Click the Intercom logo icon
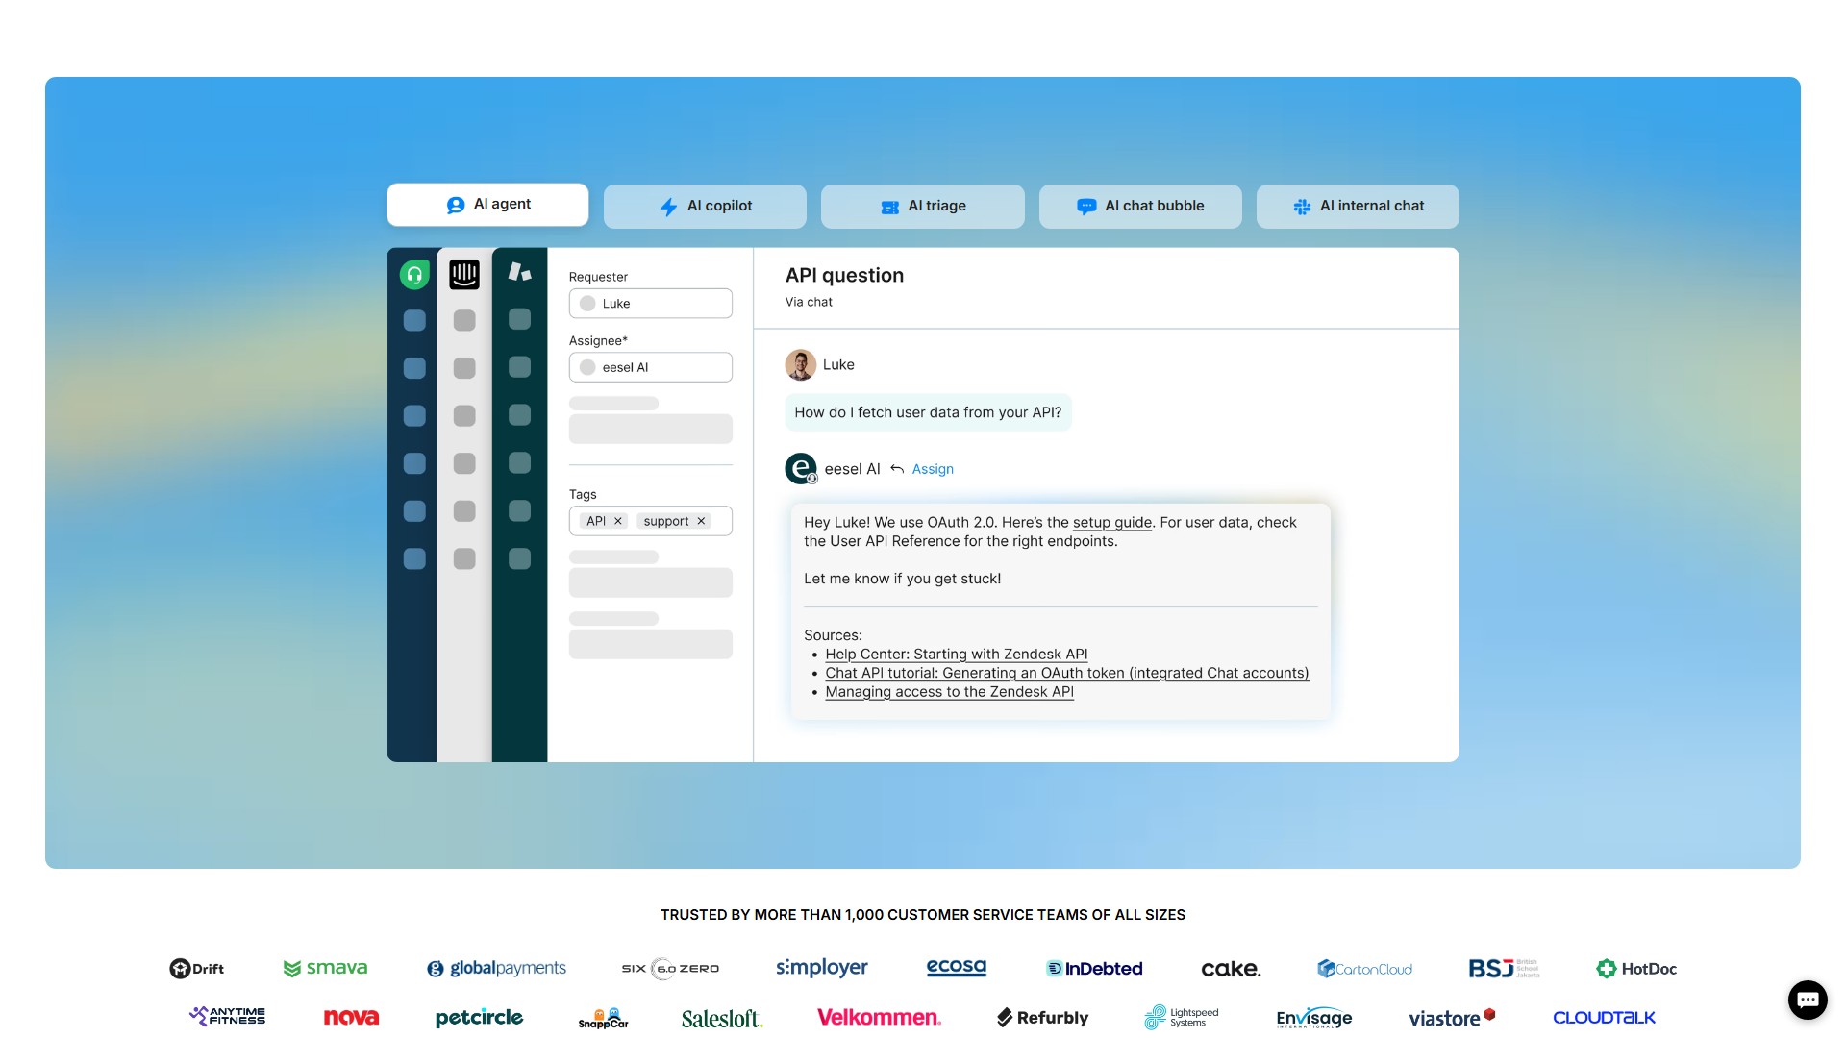1846x1038 pixels. [x=464, y=275]
